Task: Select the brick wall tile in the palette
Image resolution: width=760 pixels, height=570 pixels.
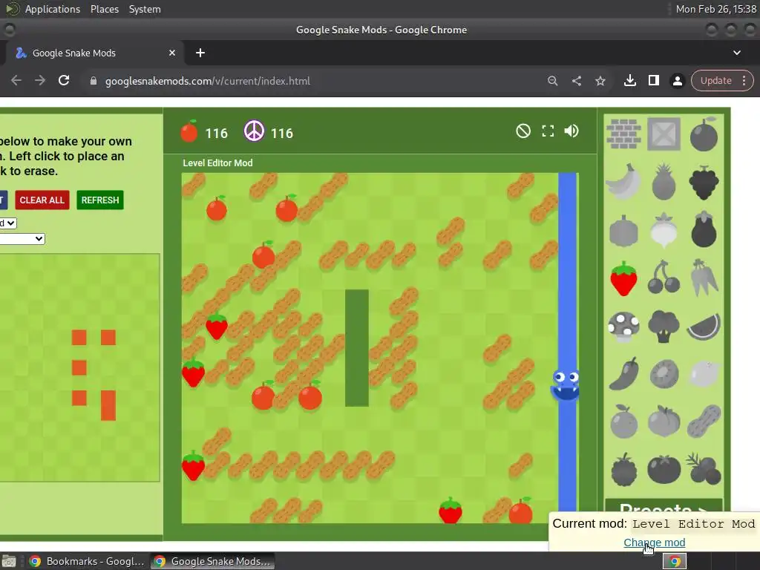Action: tap(623, 134)
